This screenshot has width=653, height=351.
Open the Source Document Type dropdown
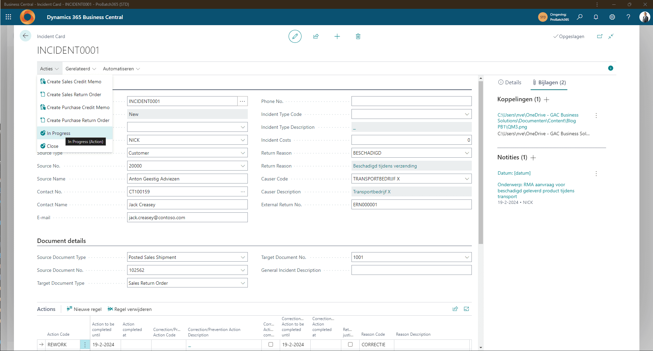[x=243, y=257]
